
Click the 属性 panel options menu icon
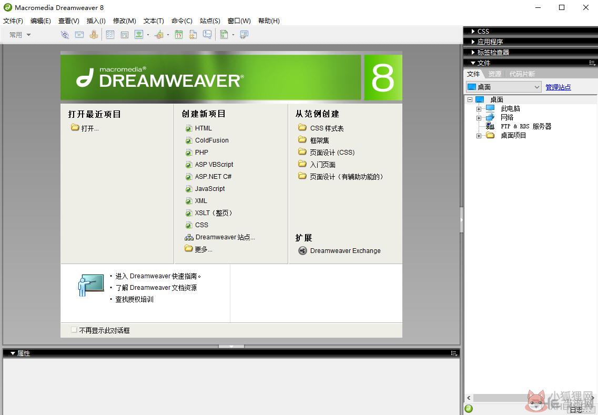[x=454, y=353]
